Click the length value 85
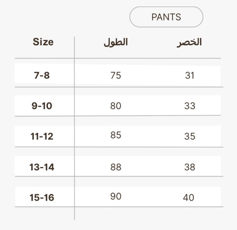Viewport: 237px width, 230px height. coord(116,135)
